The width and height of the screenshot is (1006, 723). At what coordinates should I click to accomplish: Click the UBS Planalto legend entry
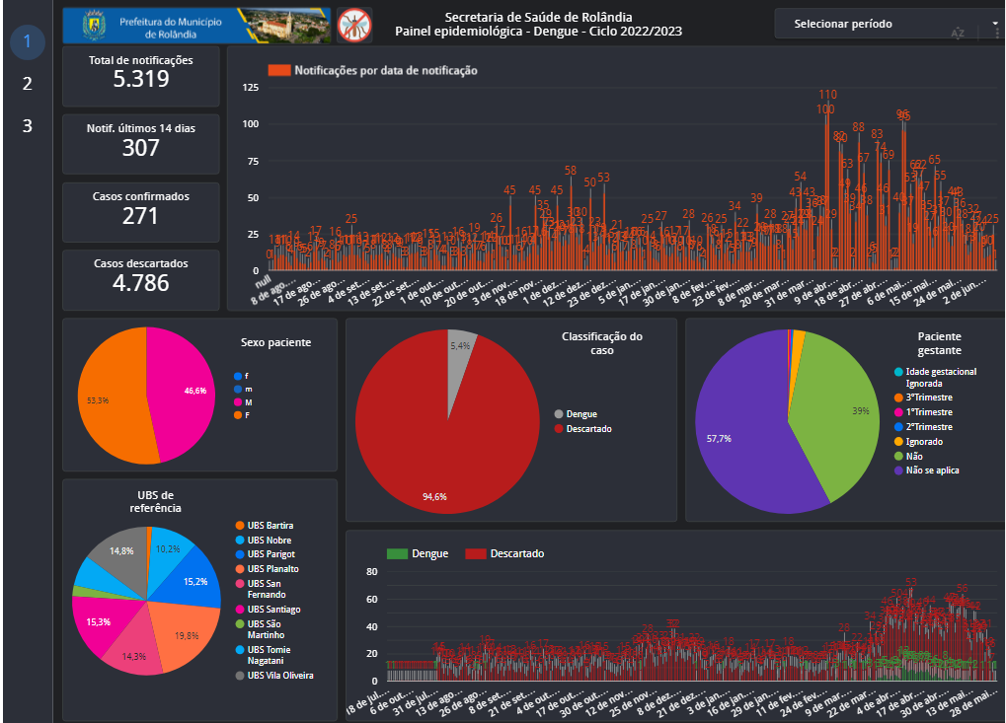coord(272,569)
